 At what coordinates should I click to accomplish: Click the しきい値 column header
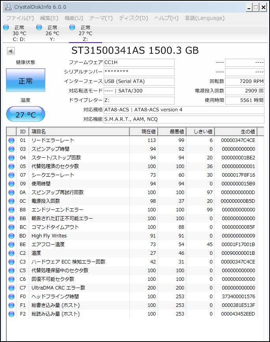click(201, 131)
